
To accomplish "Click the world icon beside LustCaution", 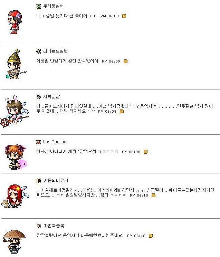I will click(38, 142).
